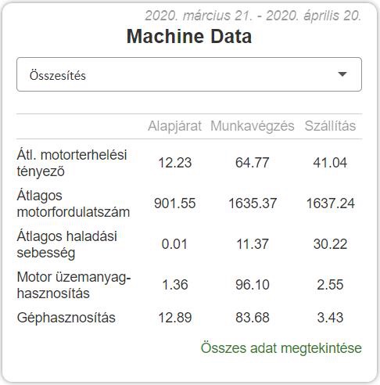Screen dimensions: 380x385
Task: Click the Átlagos motorfordulatszám row label
Action: point(73,203)
